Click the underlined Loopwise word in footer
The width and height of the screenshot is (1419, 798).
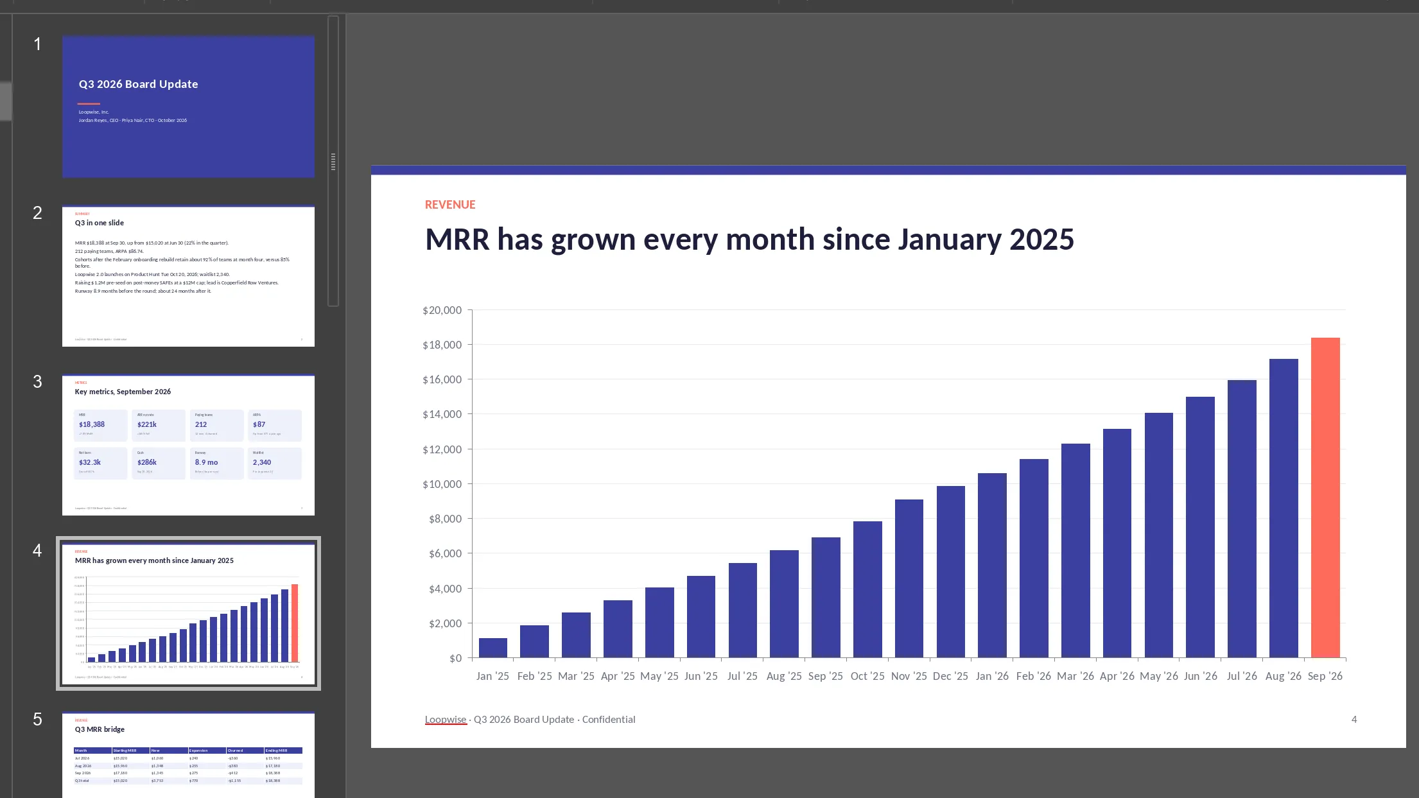(x=446, y=720)
